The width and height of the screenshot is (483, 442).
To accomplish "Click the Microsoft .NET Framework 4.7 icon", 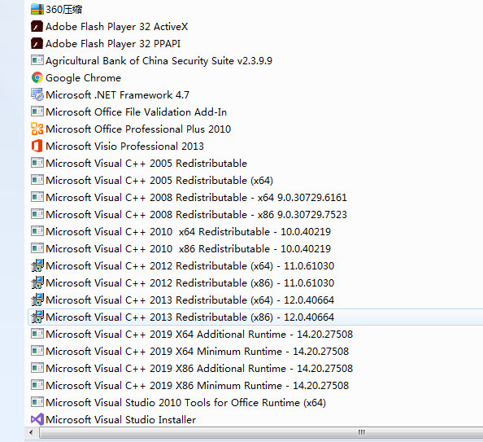I will pos(37,94).
